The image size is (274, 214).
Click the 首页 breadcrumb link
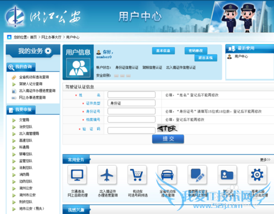pos(33,37)
